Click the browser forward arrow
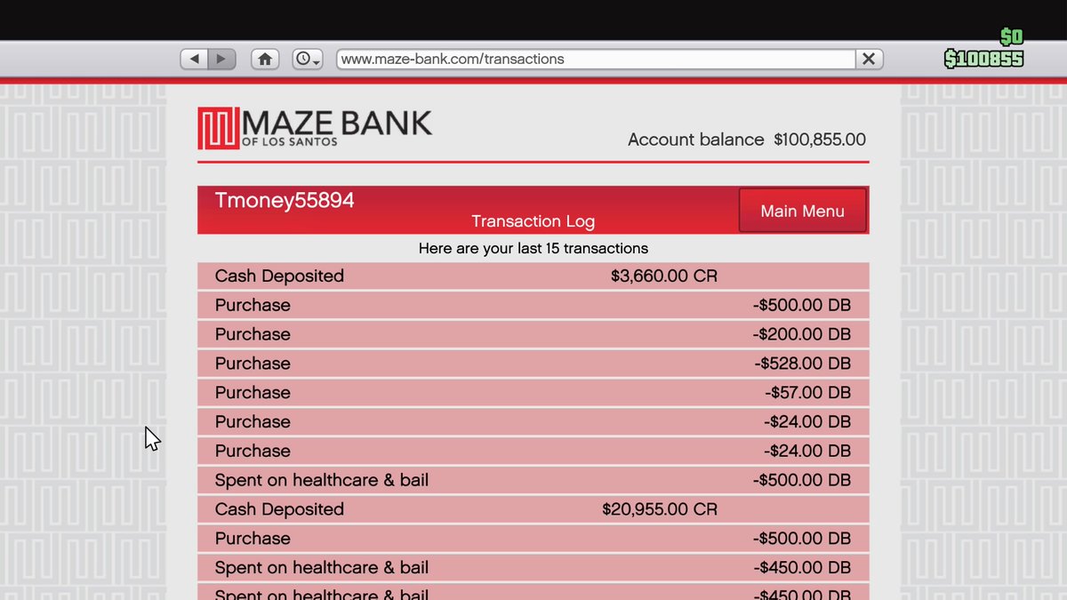 [221, 60]
